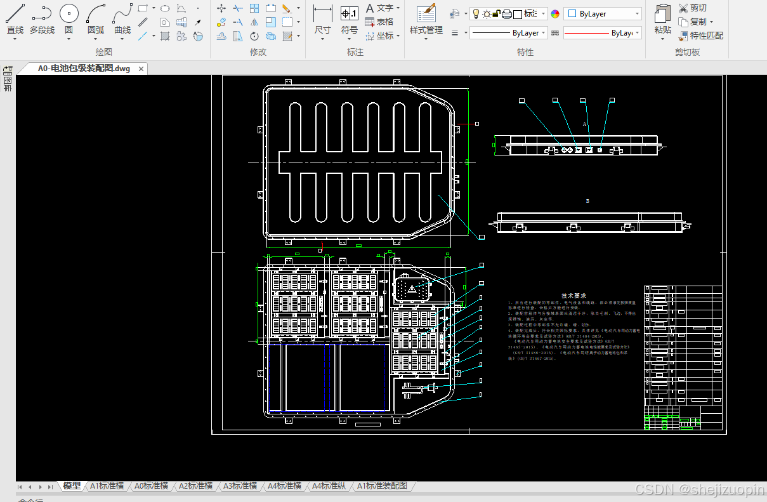Choose the 多段线 polyline tool

(x=42, y=20)
